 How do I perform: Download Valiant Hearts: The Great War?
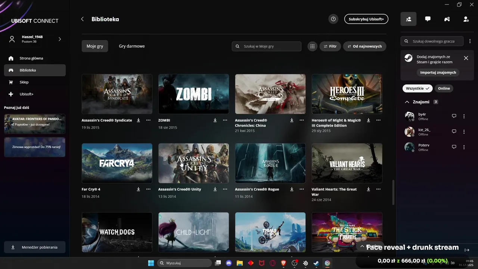[369, 189]
